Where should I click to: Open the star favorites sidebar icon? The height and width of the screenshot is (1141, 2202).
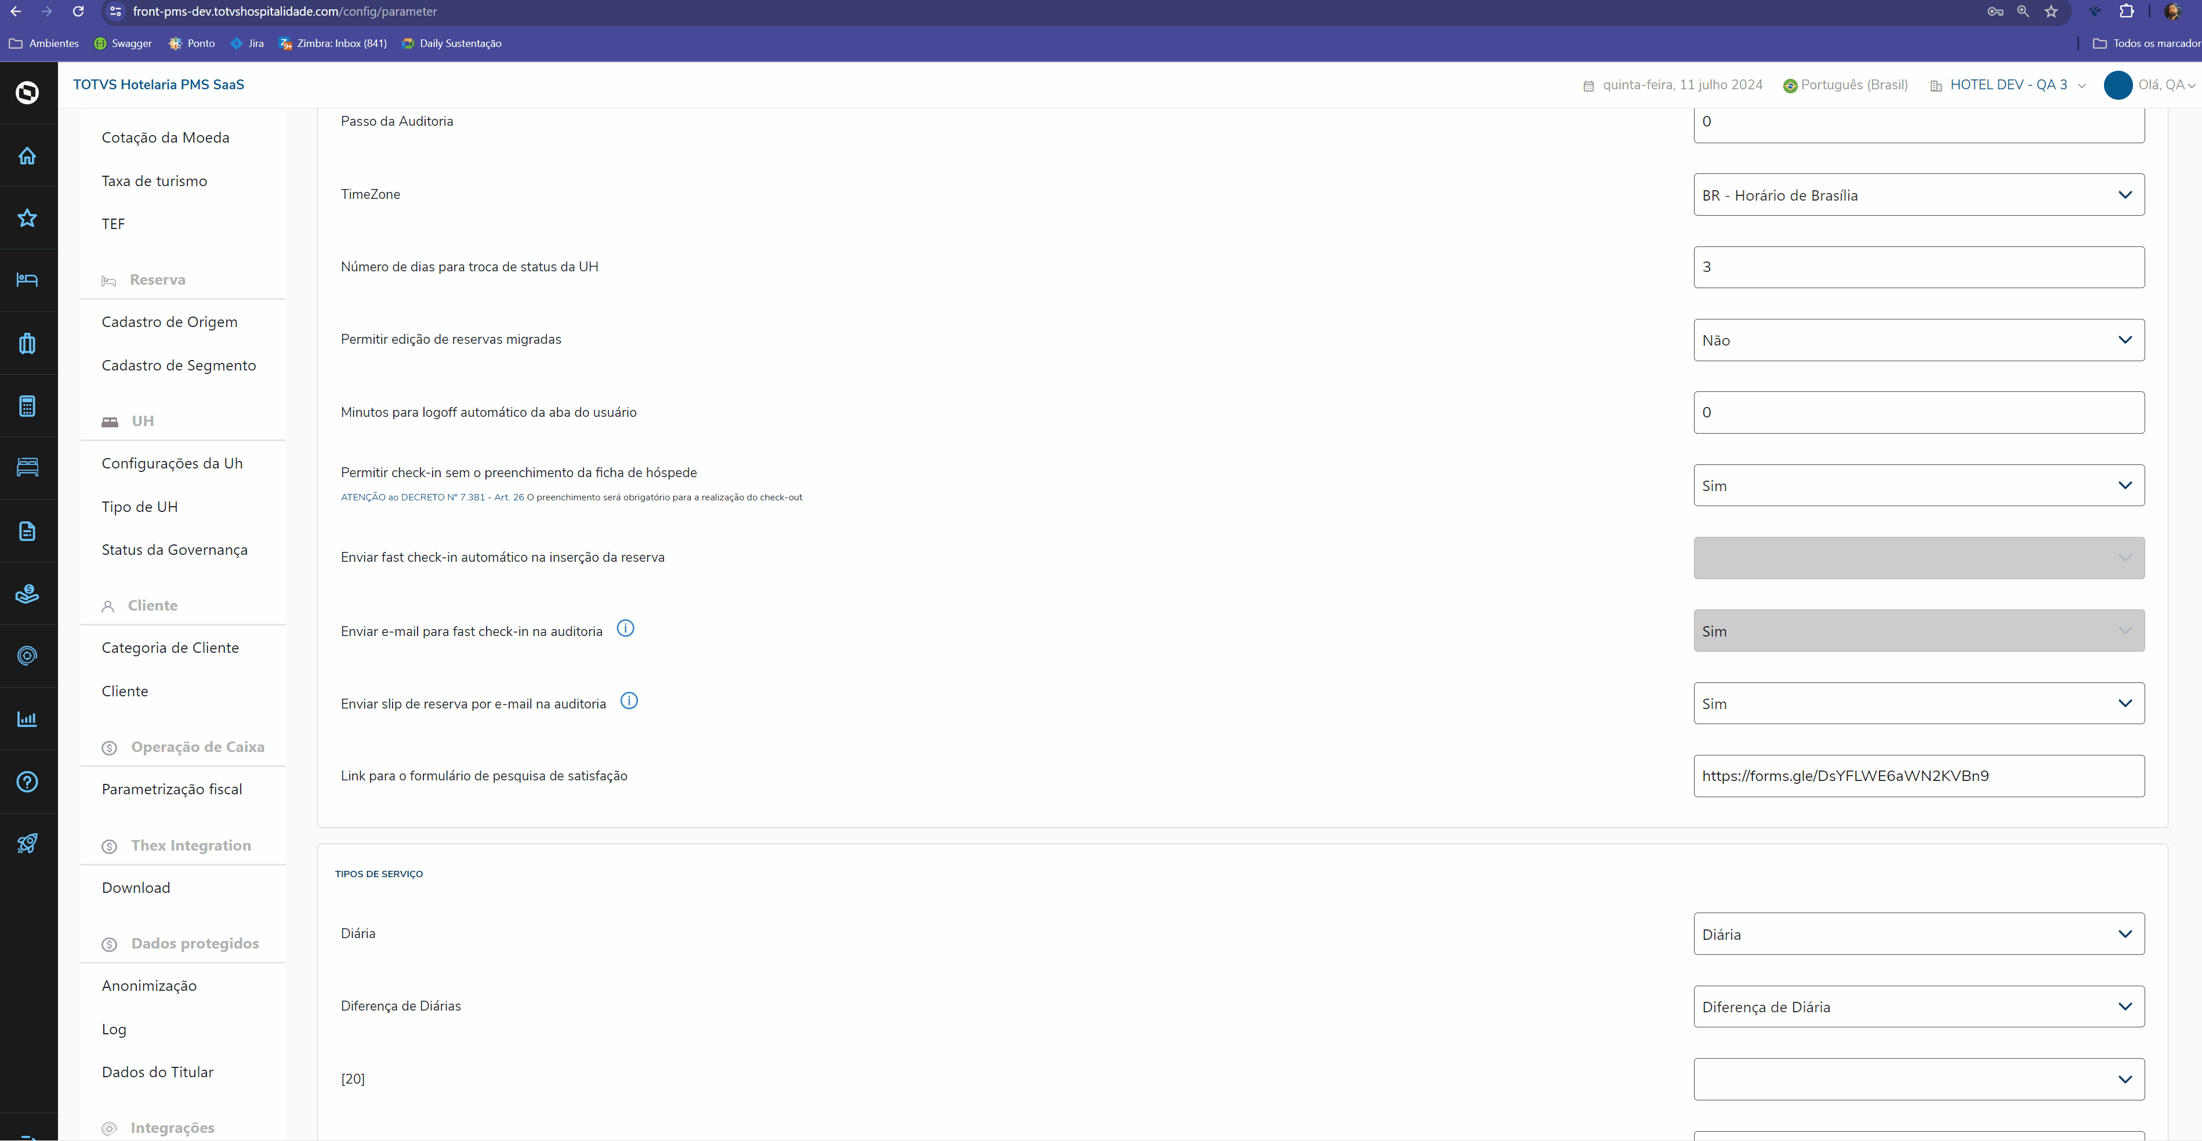click(27, 218)
